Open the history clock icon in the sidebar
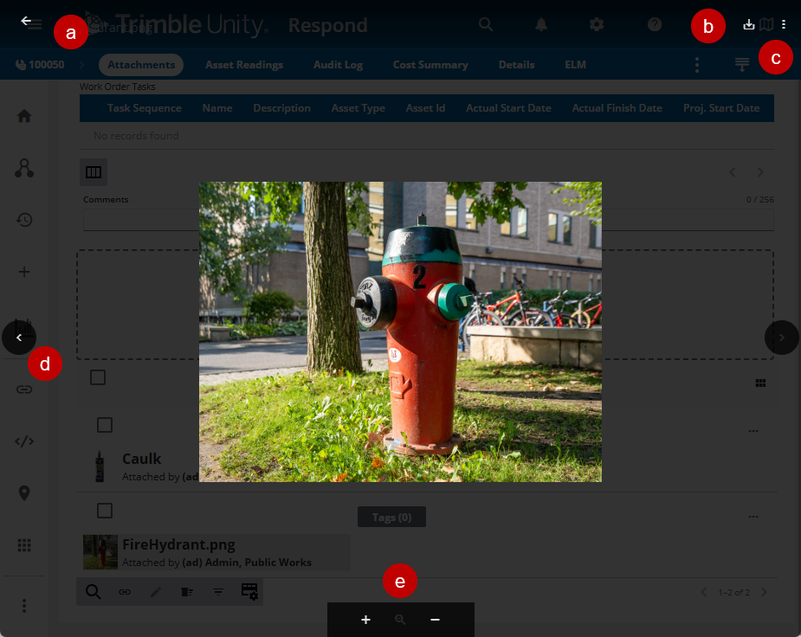 (24, 220)
